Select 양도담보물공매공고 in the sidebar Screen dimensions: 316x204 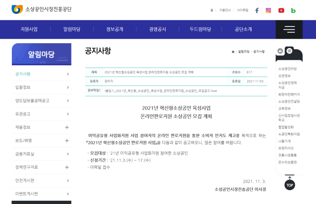click(x=42, y=101)
